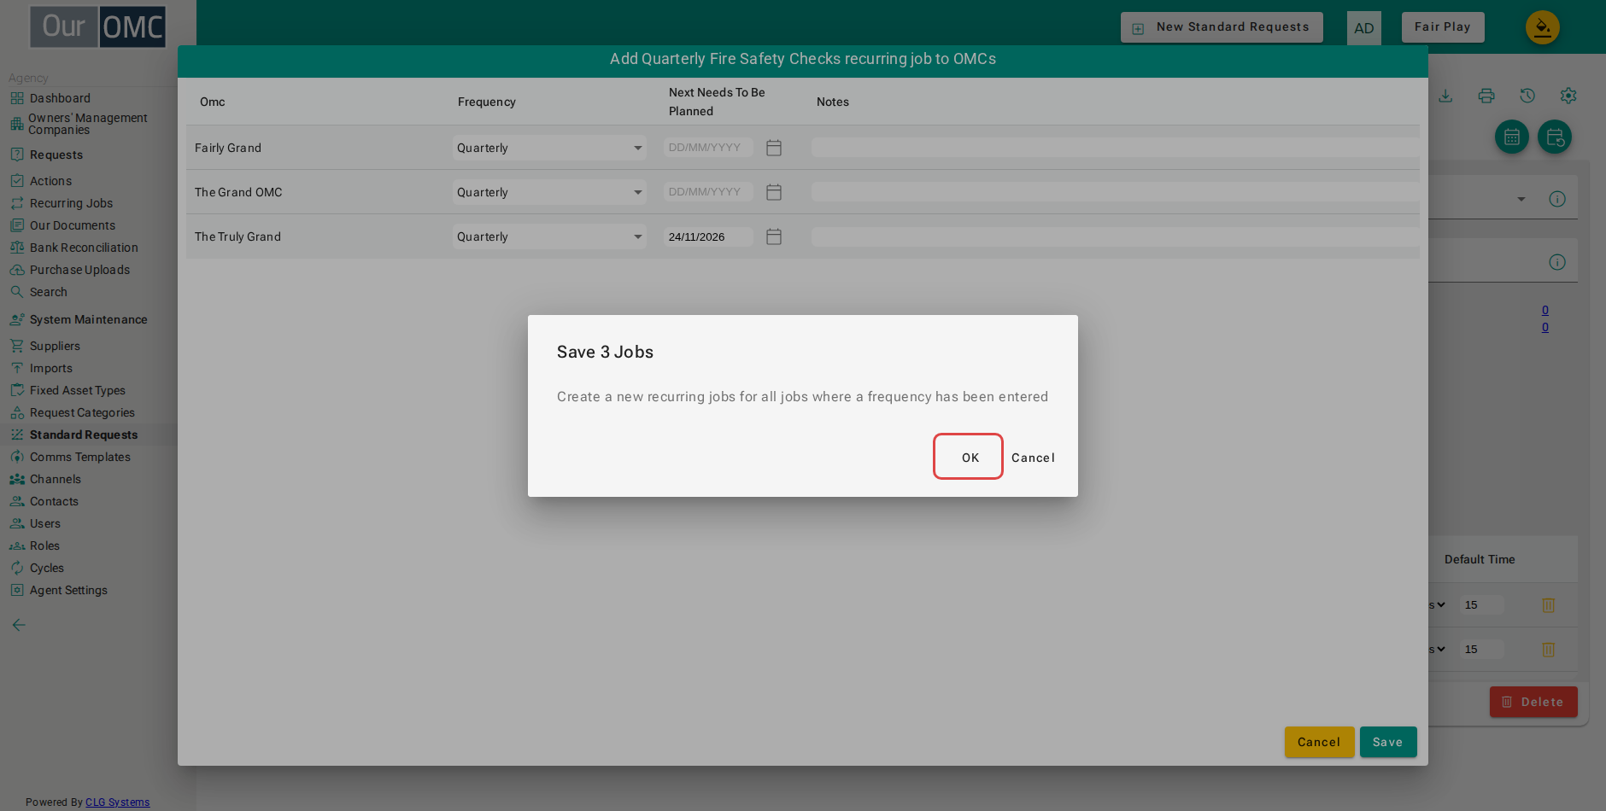Confirm saving jobs with OK button

point(969,457)
